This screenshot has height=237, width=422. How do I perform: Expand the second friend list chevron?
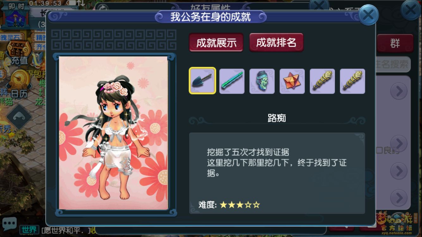point(399,143)
